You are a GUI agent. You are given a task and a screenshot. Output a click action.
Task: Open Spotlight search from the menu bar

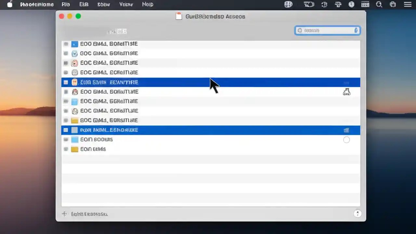point(379,4)
